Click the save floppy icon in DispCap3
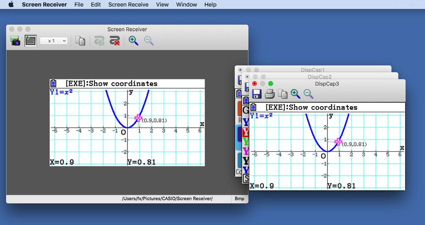 point(256,94)
